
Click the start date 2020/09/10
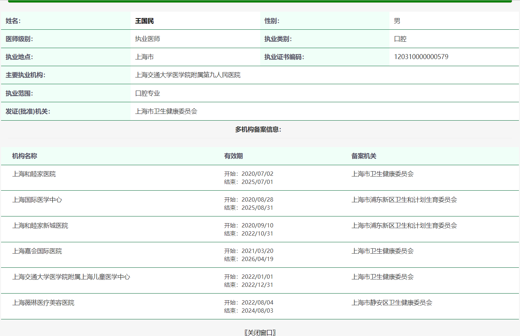[x=257, y=225]
